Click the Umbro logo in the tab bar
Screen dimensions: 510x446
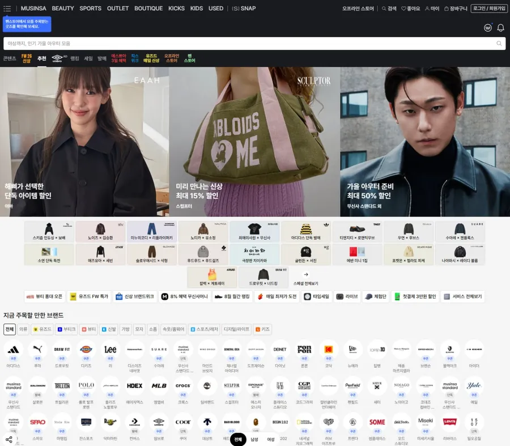pyautogui.click(x=57, y=58)
